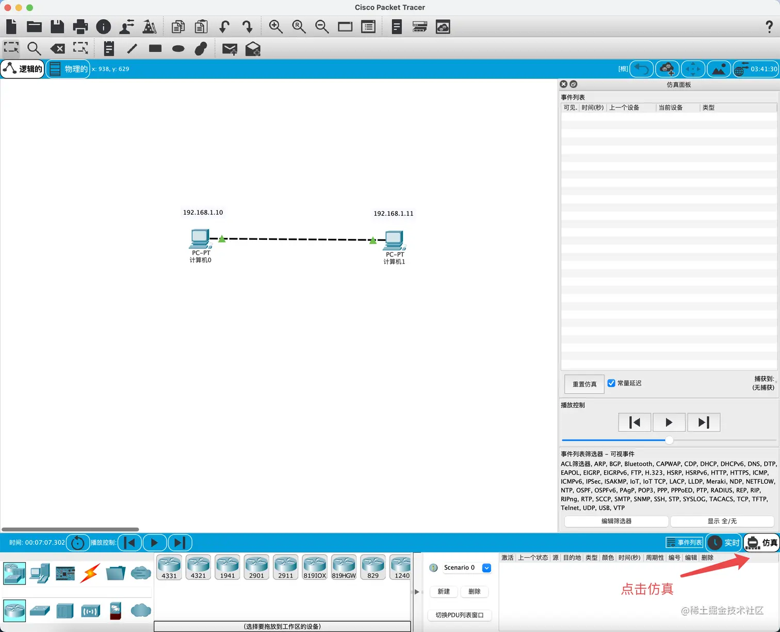Select the 4331 router model
The image size is (780, 632).
pyautogui.click(x=169, y=568)
